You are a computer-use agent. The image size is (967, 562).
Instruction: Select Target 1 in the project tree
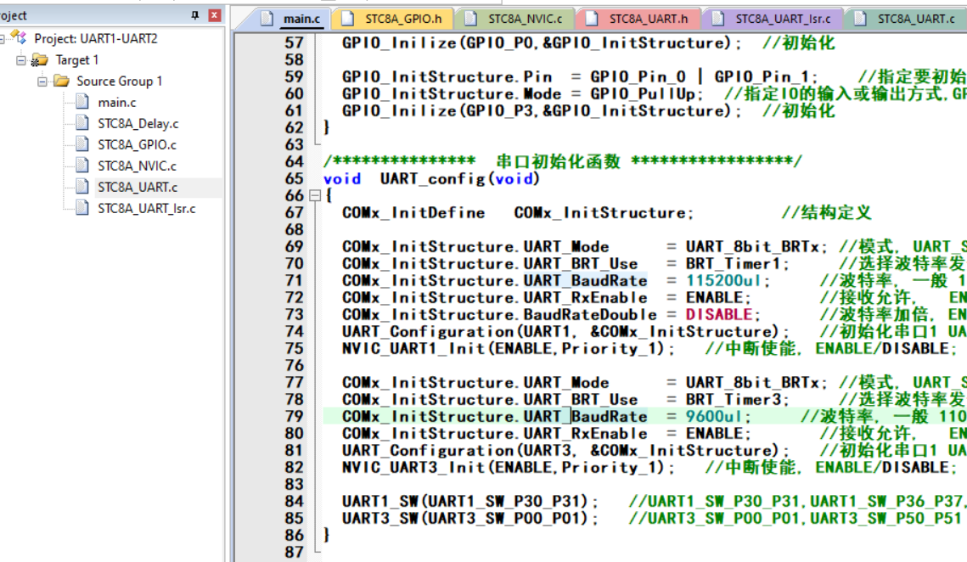point(76,59)
